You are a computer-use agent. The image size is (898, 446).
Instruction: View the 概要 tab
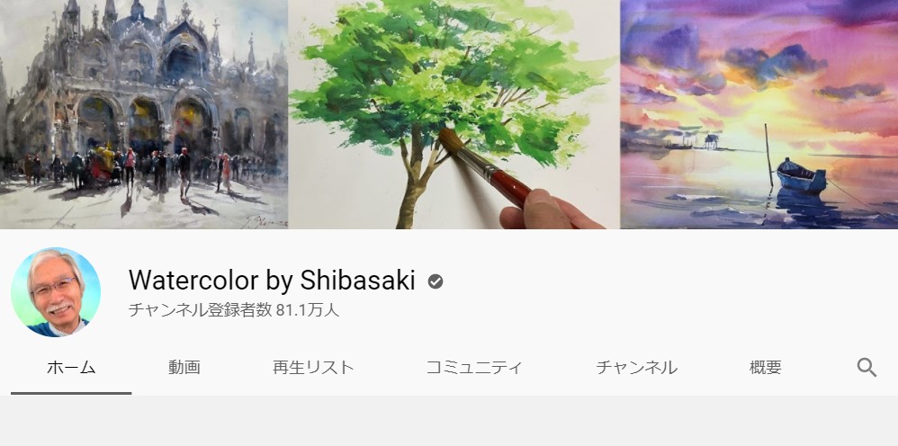765,368
